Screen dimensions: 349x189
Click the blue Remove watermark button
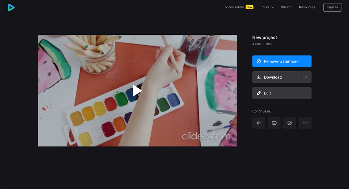[x=282, y=61]
